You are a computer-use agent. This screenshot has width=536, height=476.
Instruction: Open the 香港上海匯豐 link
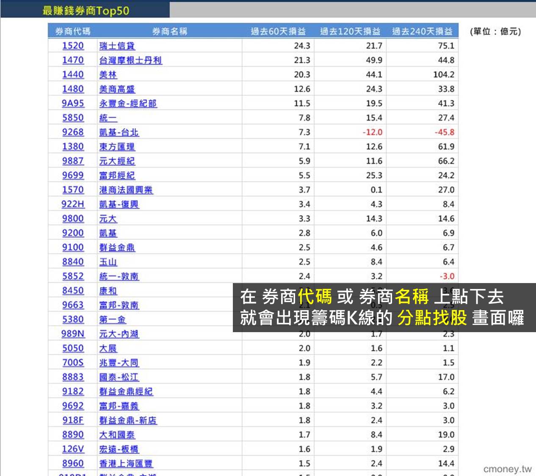coord(126,463)
